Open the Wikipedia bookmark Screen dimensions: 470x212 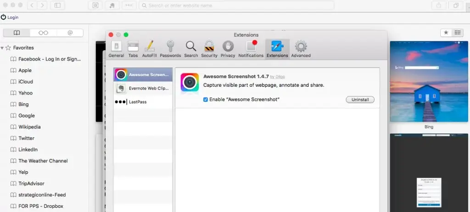(x=26, y=127)
